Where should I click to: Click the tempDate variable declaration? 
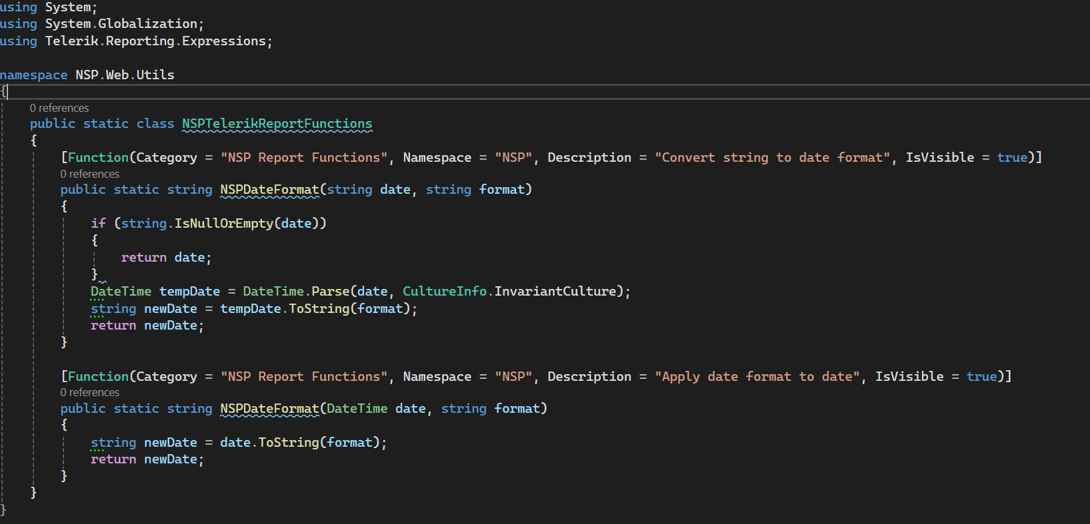[x=189, y=291]
